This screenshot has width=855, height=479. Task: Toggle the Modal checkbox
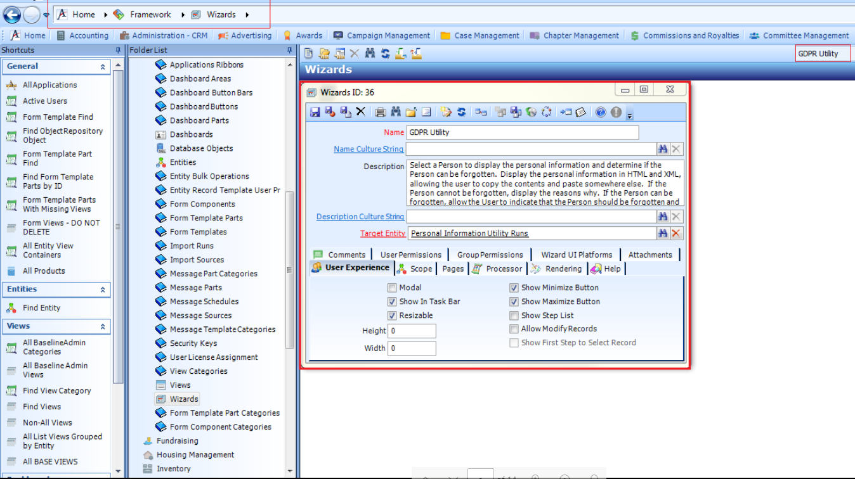point(392,288)
